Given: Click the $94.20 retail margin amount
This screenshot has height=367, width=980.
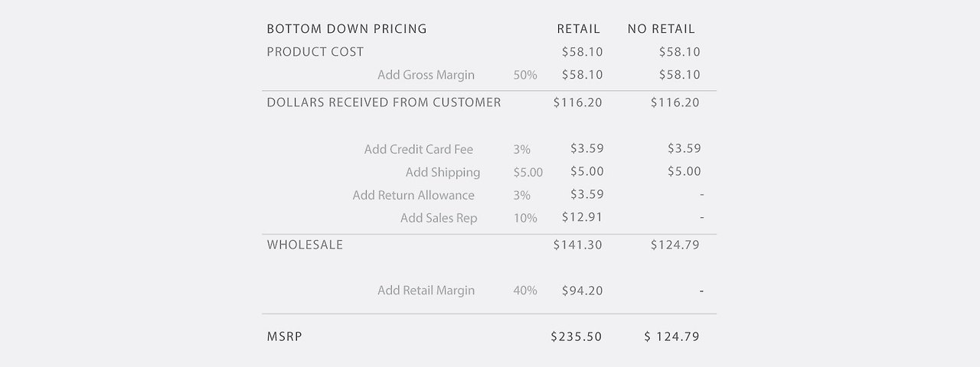Looking at the screenshot, I should (x=582, y=291).
